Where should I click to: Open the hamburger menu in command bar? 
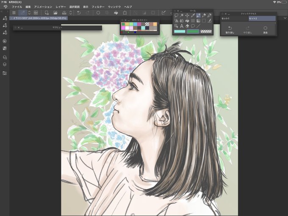(14, 13)
